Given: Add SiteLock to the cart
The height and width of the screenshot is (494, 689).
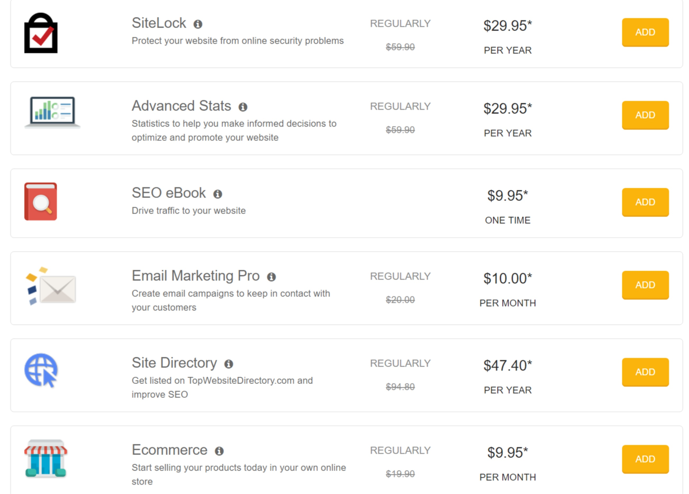Looking at the screenshot, I should [x=645, y=32].
